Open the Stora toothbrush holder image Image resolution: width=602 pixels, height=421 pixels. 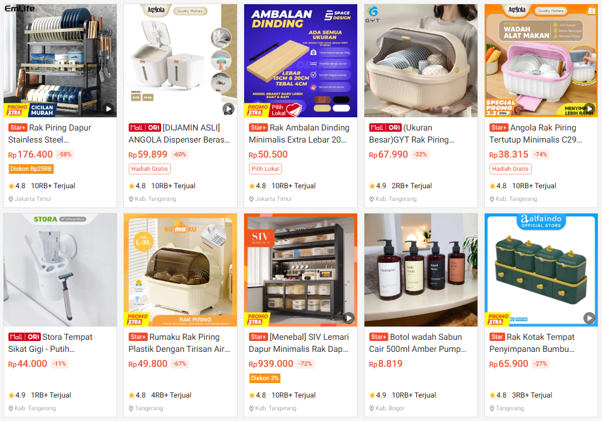point(60,270)
